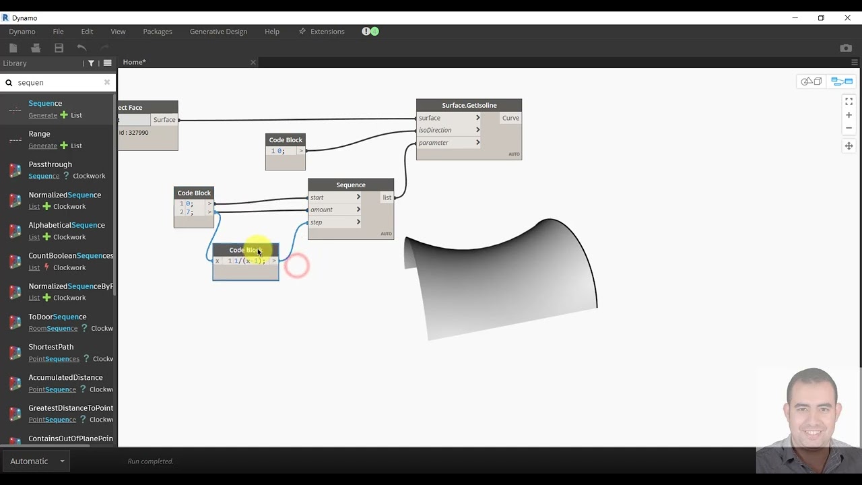Image resolution: width=862 pixels, height=485 pixels.
Task: Click the surface port chevron on Surface.GetIsoline
Action: (477, 118)
